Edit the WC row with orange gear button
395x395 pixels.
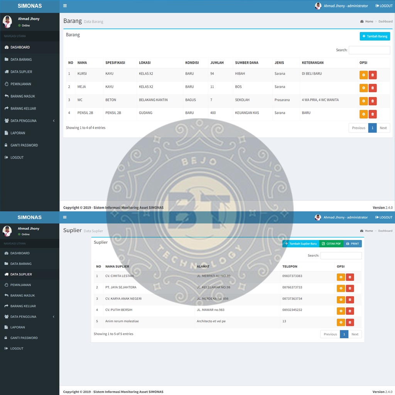[x=363, y=101]
